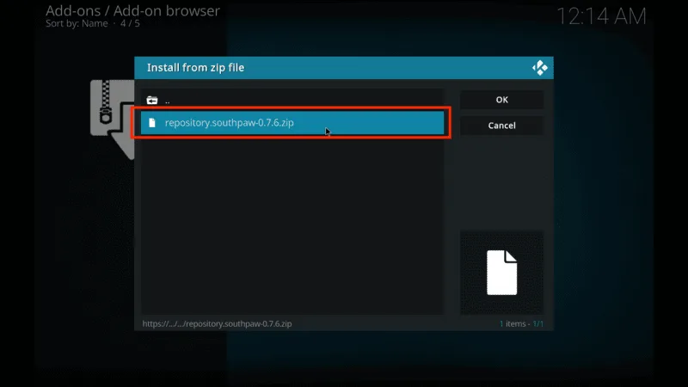Click the Add-ons / Add-on browser heading
The image size is (688, 387).
tap(132, 10)
